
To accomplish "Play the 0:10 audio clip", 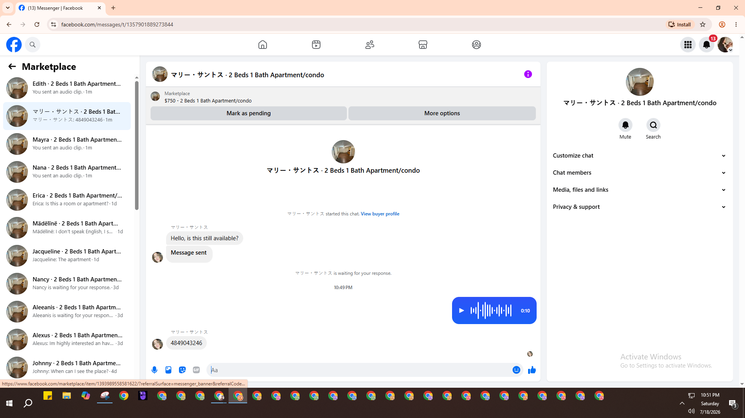I will coord(461,310).
